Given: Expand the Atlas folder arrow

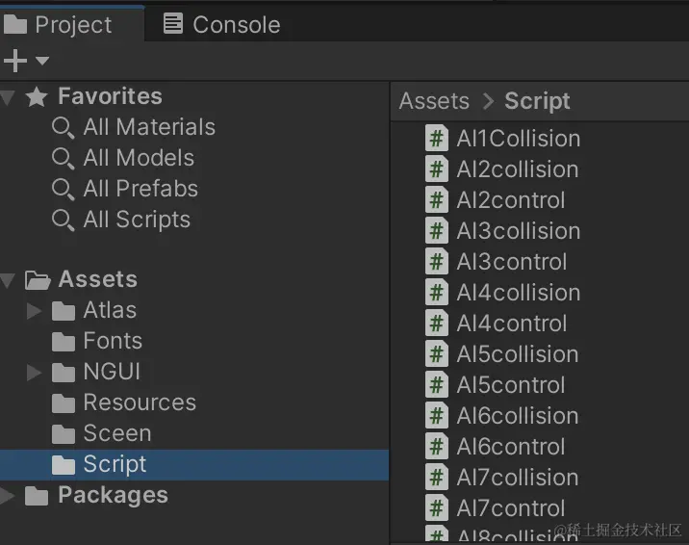Looking at the screenshot, I should click(35, 310).
